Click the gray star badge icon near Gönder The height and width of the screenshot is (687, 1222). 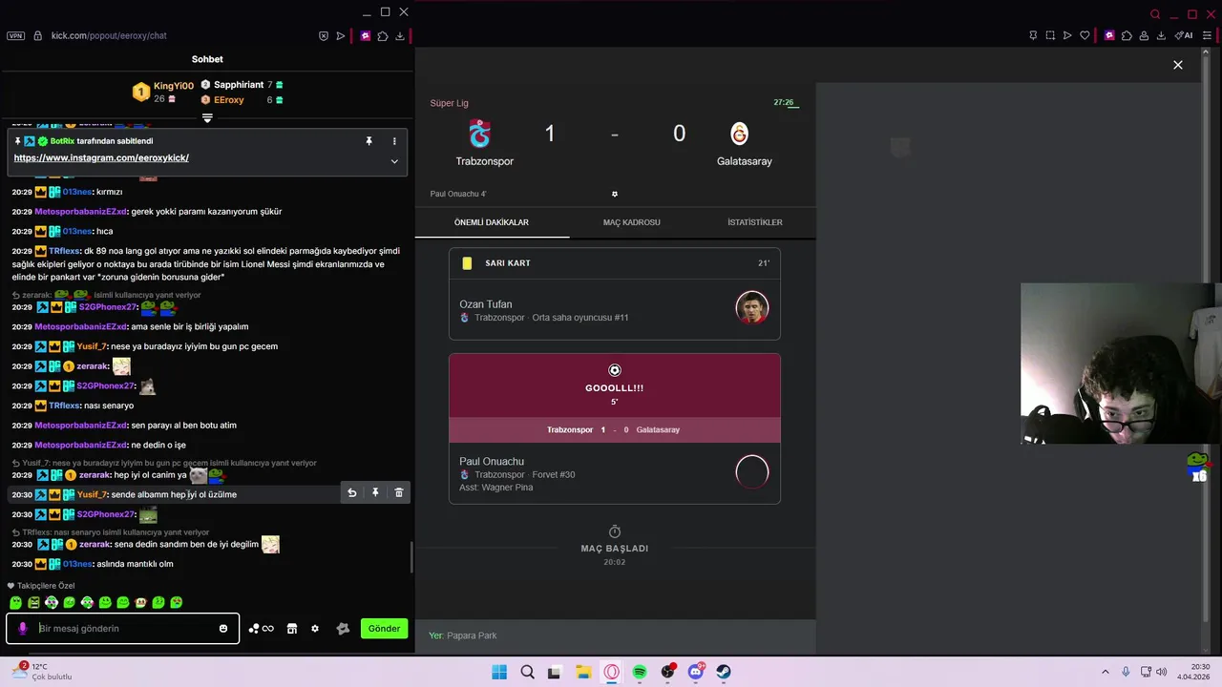pyautogui.click(x=343, y=628)
